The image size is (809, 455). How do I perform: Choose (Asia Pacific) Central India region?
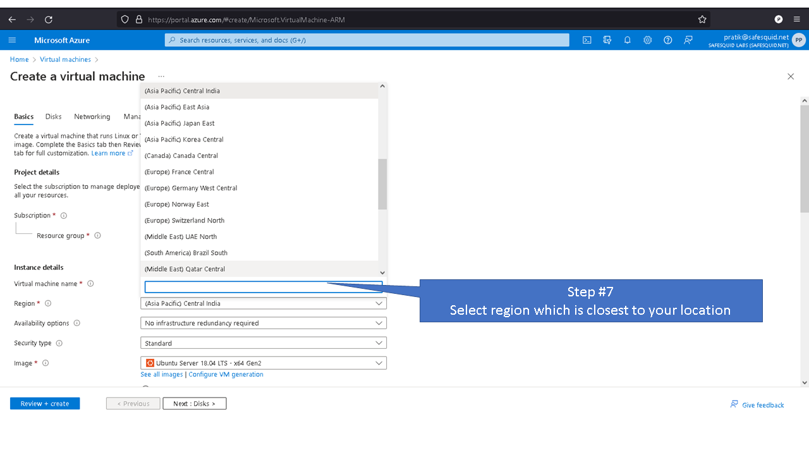(259, 91)
